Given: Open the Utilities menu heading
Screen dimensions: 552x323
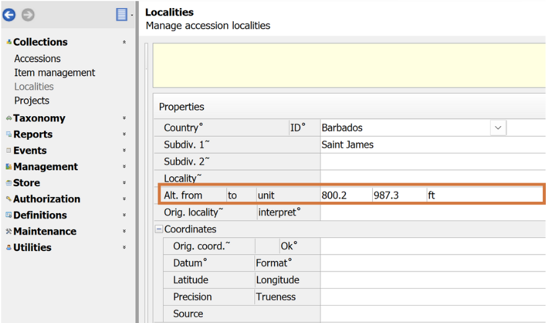Looking at the screenshot, I should (x=32, y=248).
